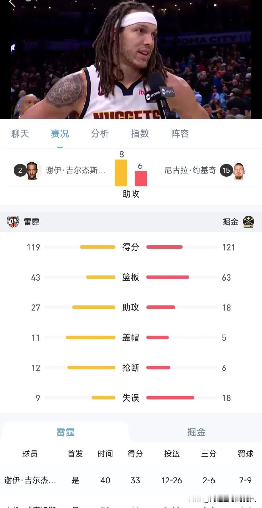This screenshot has width=262, height=508.
Task: Tap the 篮板 rebounds comparison row
Action: 131,277
